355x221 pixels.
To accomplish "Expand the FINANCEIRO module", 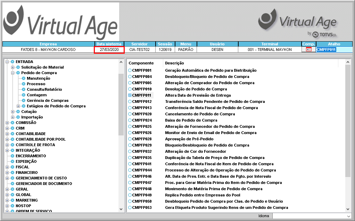I will tap(7, 173).
